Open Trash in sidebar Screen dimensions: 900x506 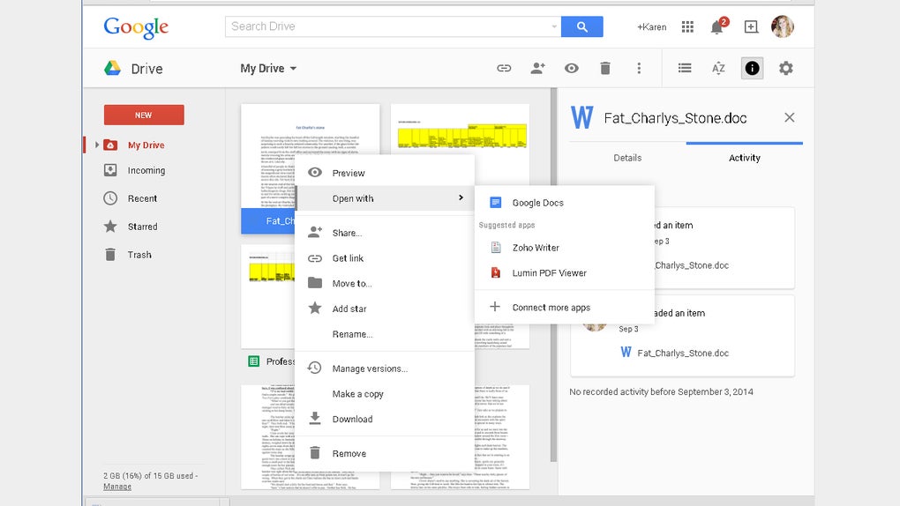coord(139,255)
